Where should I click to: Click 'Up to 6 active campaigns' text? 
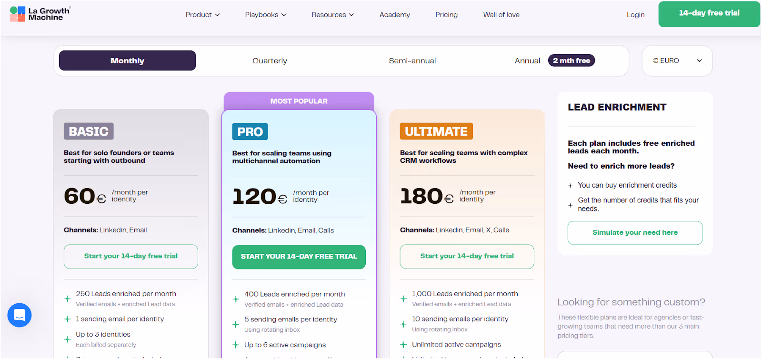pos(285,345)
